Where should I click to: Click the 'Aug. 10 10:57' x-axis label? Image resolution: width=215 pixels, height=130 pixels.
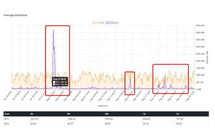[102, 96]
